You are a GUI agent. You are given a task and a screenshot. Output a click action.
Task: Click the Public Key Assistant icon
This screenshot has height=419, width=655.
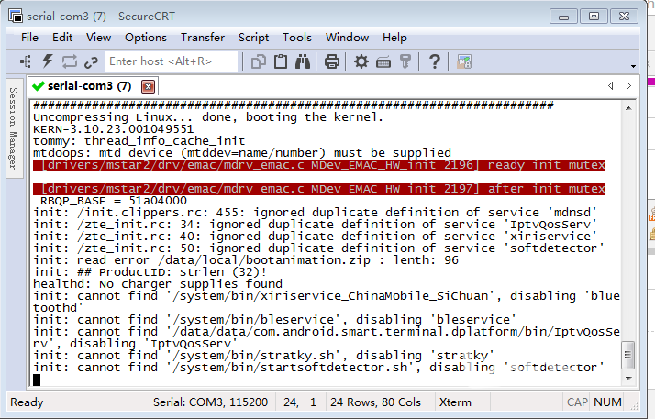coord(405,61)
